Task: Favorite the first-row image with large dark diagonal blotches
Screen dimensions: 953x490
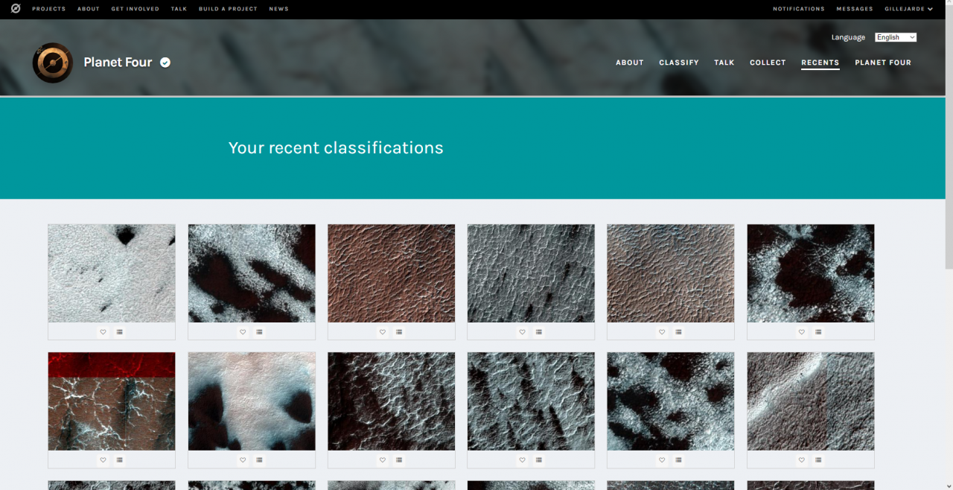Action: coord(243,332)
